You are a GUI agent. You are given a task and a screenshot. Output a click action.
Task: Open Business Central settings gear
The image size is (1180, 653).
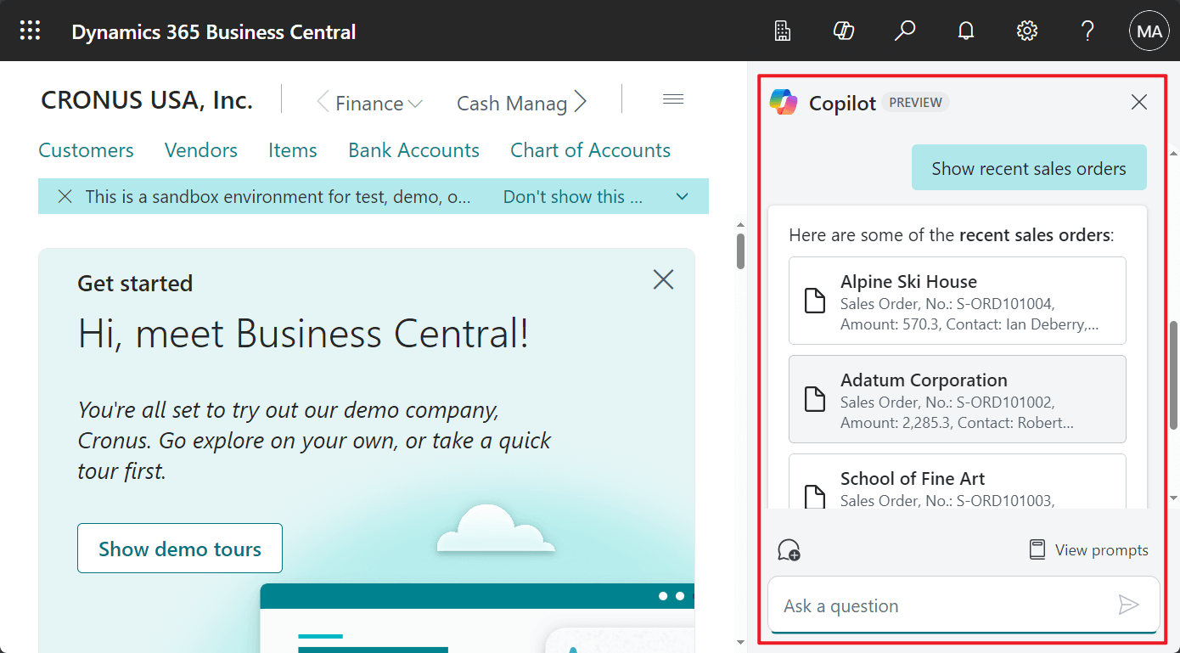coord(1026,31)
